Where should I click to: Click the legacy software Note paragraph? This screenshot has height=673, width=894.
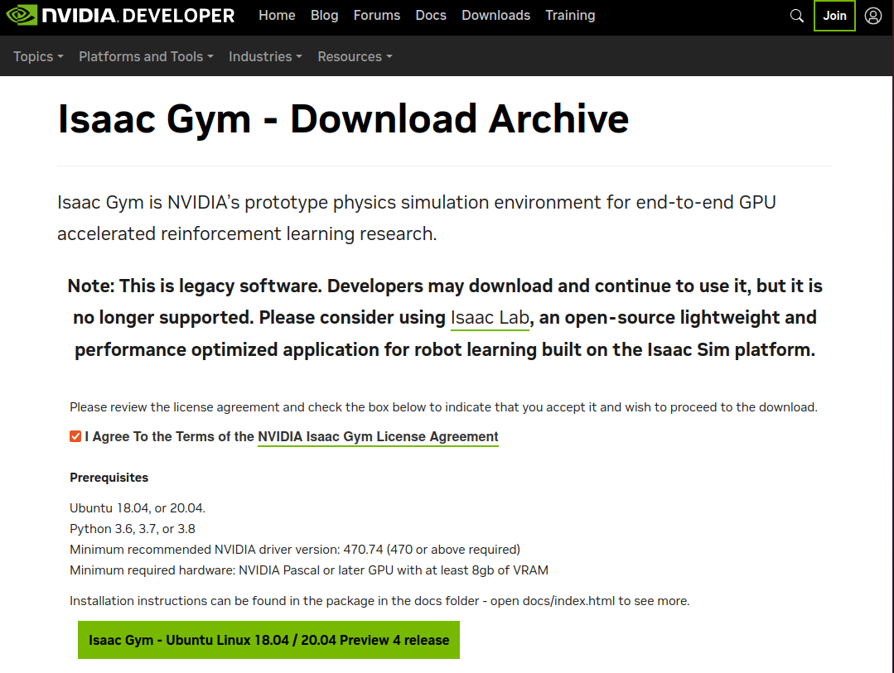445,317
